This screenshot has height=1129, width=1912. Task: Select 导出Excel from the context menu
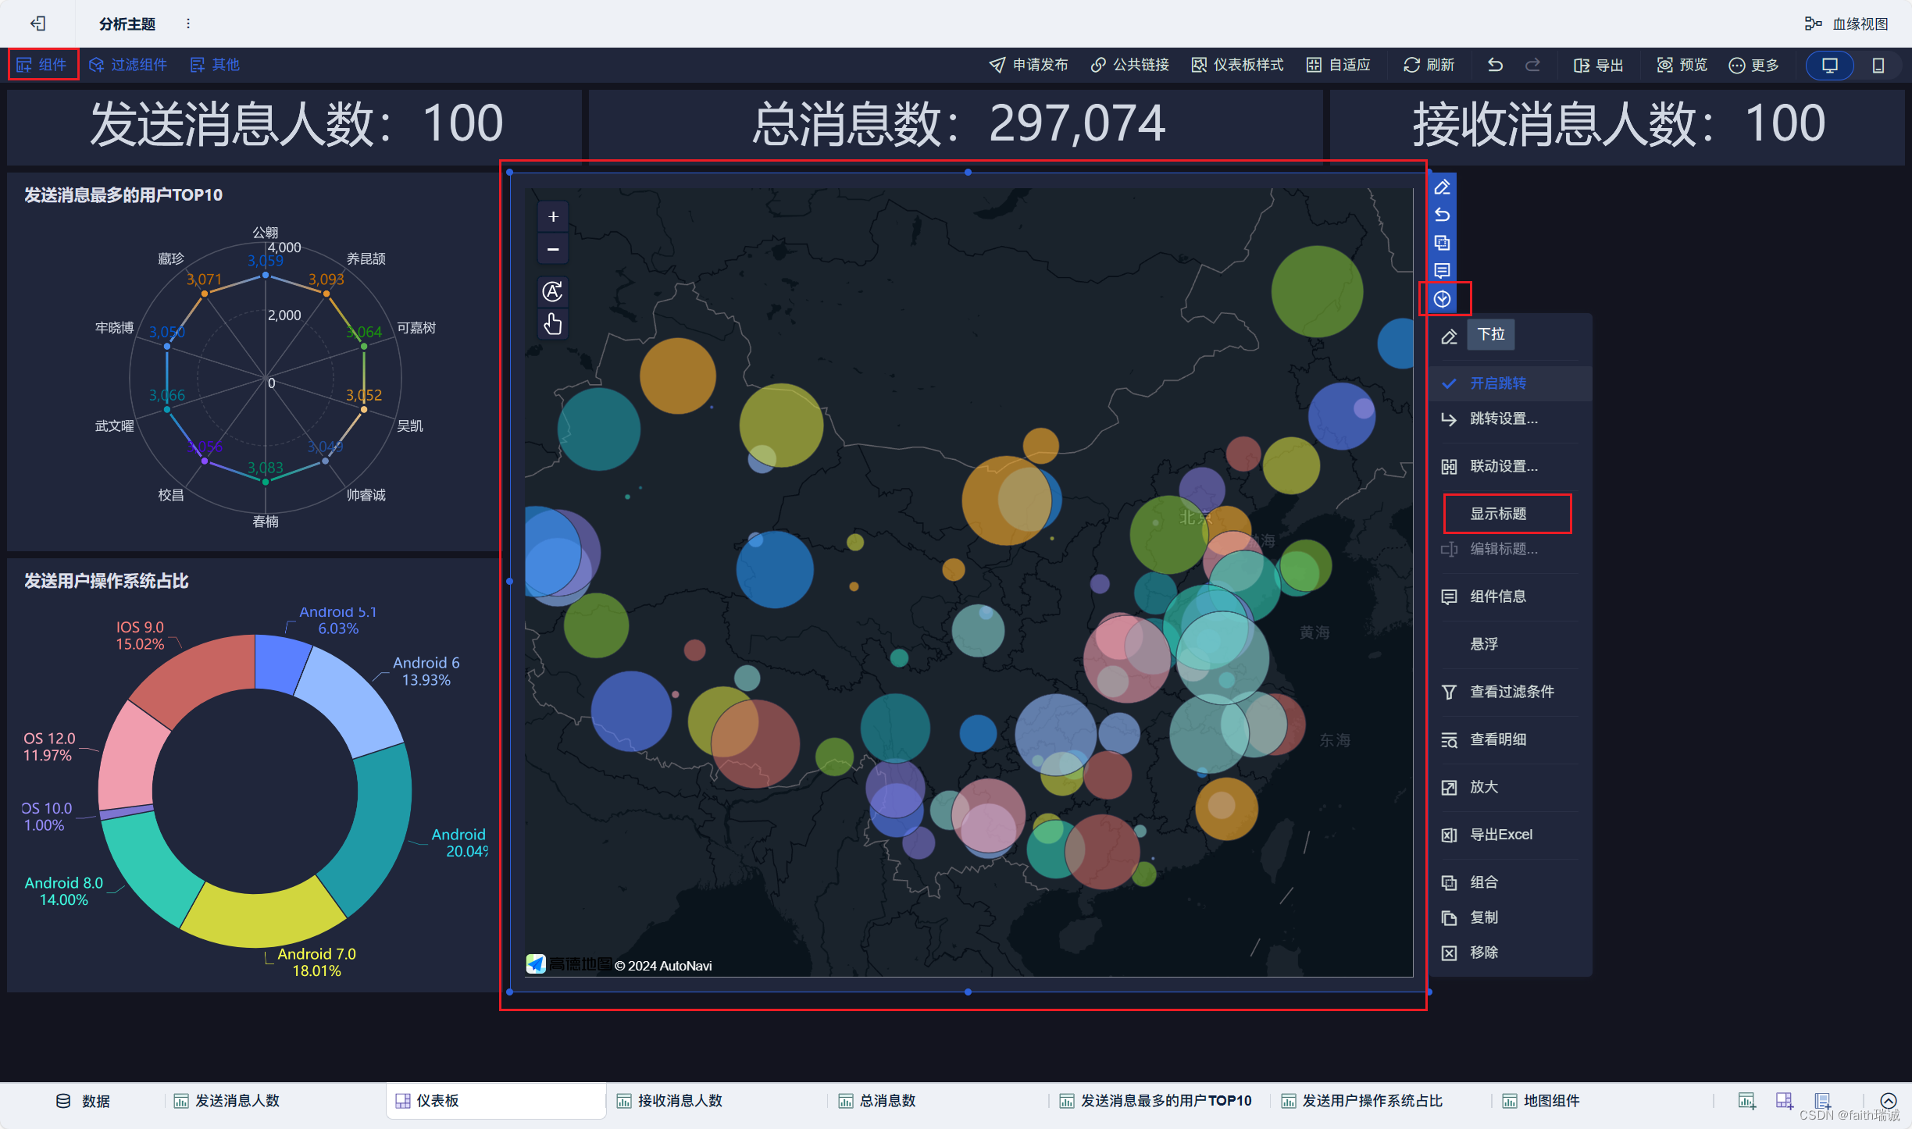pos(1500,835)
